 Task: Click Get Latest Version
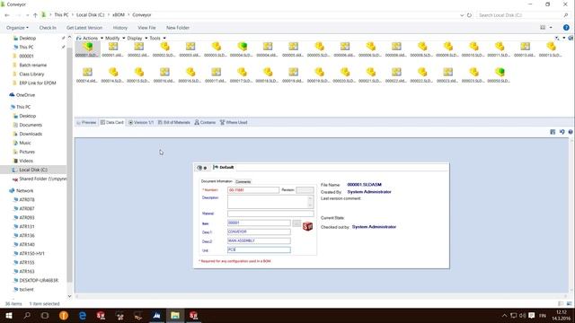click(x=84, y=28)
